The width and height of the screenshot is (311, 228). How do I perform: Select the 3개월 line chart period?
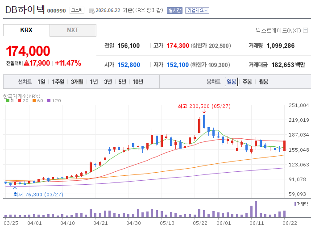(x=77, y=82)
